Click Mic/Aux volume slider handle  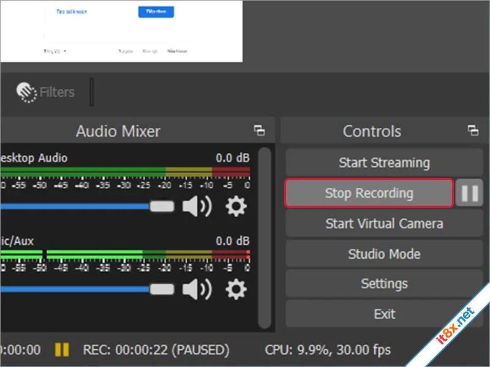tap(162, 289)
